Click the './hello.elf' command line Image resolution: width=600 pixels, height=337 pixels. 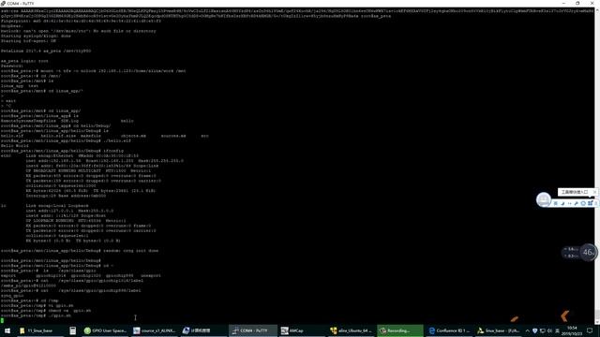pyautogui.click(x=66, y=140)
